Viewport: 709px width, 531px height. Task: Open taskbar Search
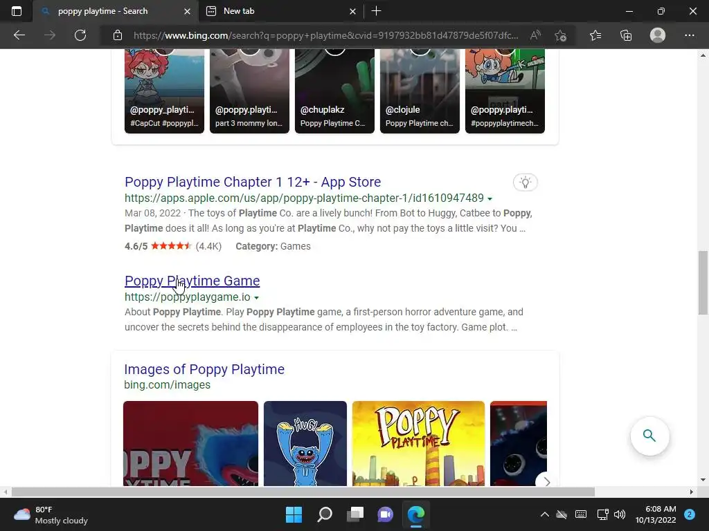325,514
